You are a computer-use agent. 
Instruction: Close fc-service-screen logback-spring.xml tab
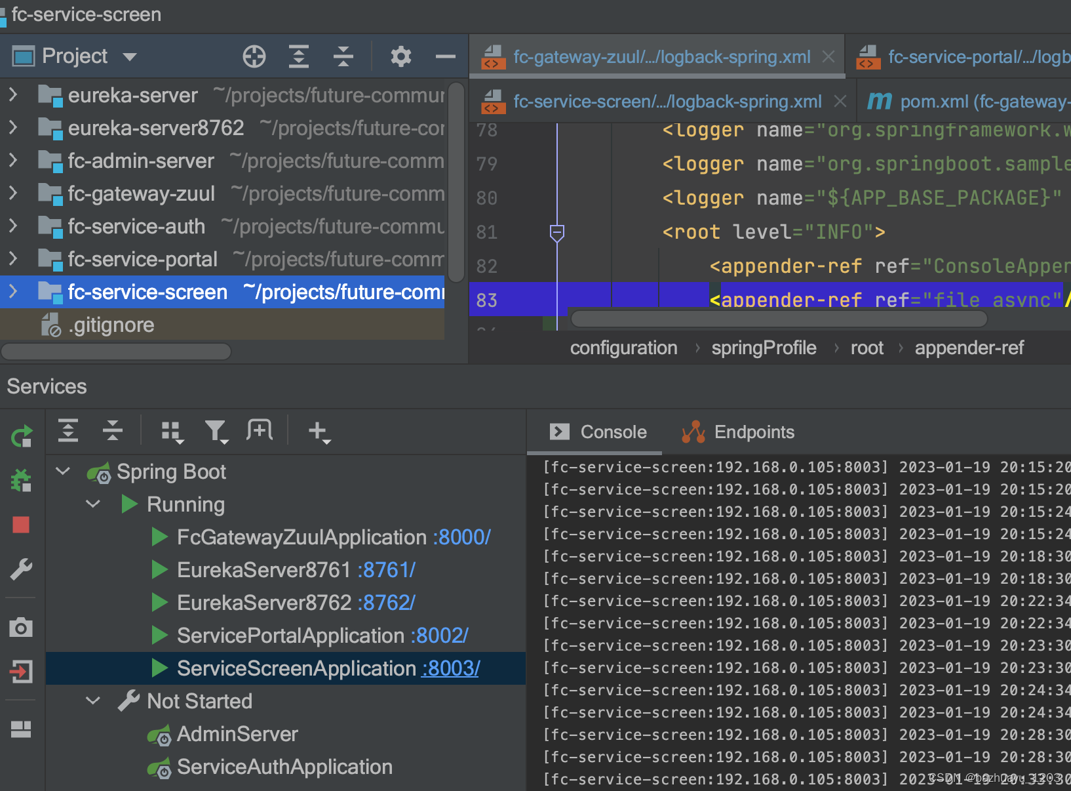[840, 101]
